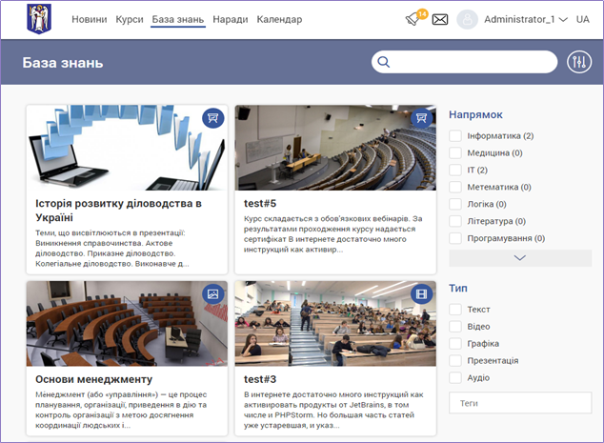This screenshot has width=604, height=443.
Task: Enable the Інформатика (2) checkbox
Action: click(455, 136)
